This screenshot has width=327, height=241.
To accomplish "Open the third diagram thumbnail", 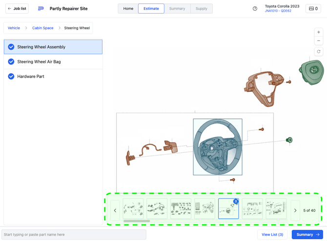I will [181, 208].
